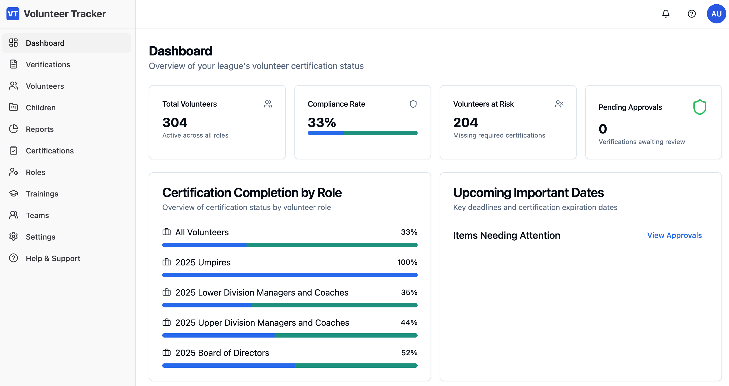
Task: Open the AU user avatar menu
Action: click(x=716, y=13)
